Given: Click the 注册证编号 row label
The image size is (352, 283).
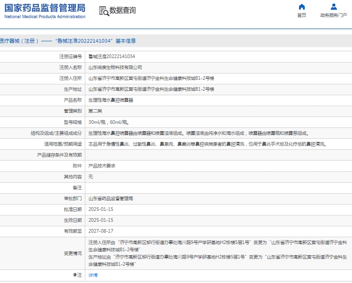Looking at the screenshot, I should click(70, 57).
